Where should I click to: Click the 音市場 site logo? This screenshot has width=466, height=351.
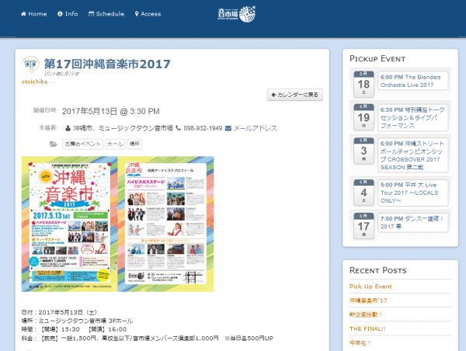pos(237,14)
